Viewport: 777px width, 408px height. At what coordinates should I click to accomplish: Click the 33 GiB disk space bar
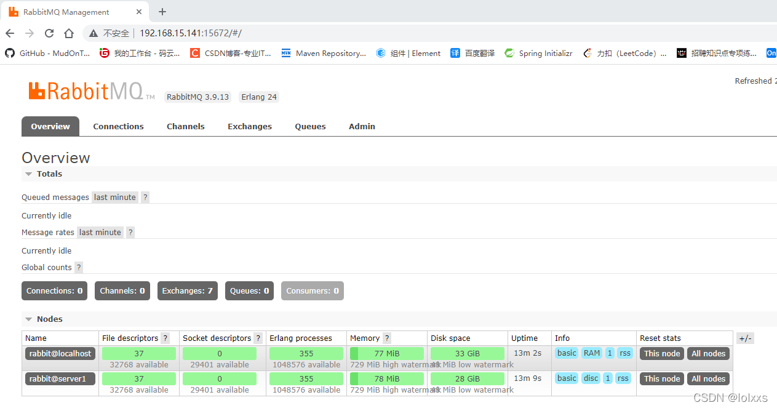point(468,354)
